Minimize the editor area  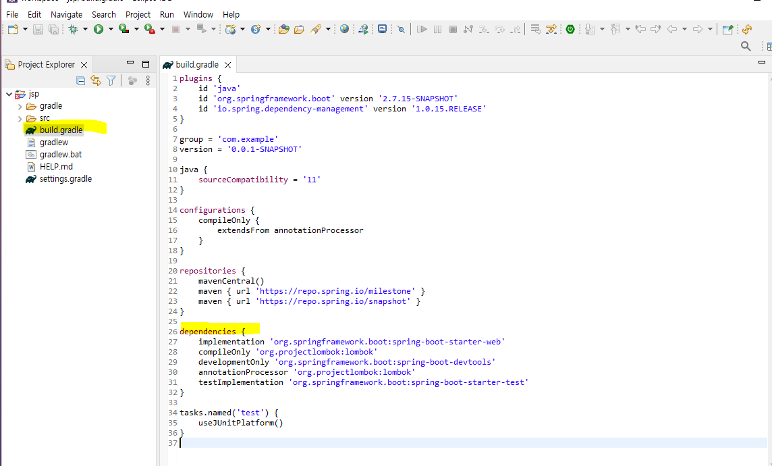point(762,63)
